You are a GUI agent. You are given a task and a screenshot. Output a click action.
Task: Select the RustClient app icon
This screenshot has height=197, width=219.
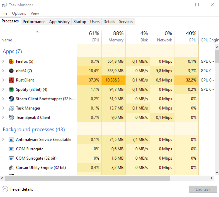click(11, 80)
